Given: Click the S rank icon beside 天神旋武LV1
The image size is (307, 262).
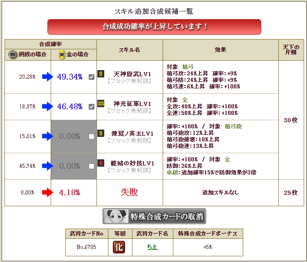Looking at the screenshot, I should coord(101,74).
